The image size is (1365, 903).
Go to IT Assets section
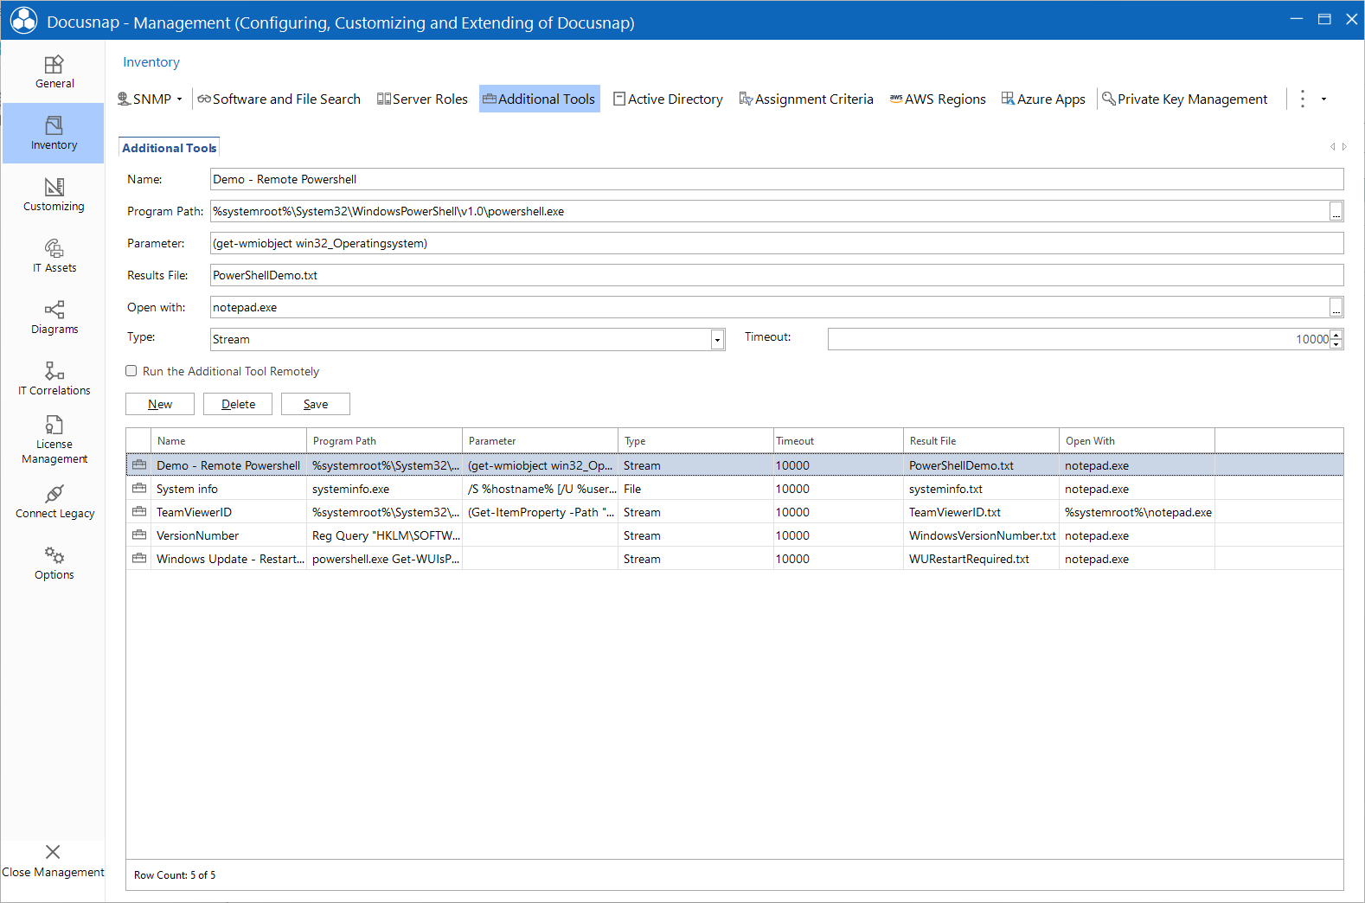pos(54,256)
